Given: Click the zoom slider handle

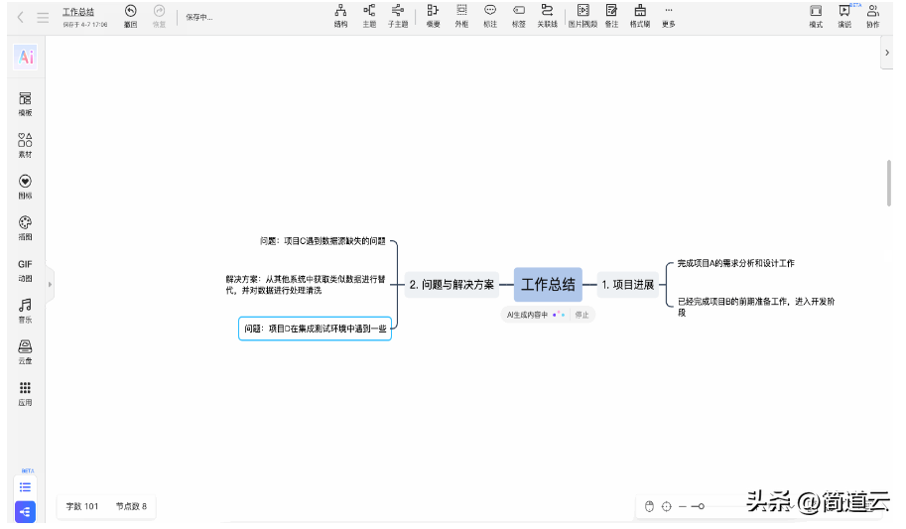Looking at the screenshot, I should click(x=701, y=507).
